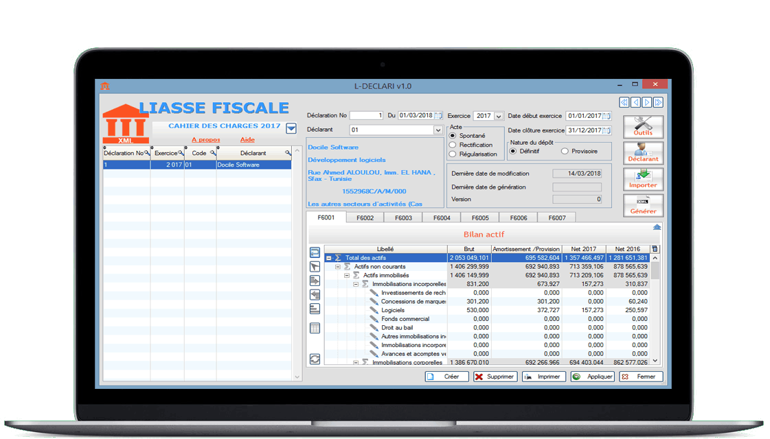Switch to the F6003 tab
The image size is (770, 439).
403,217
